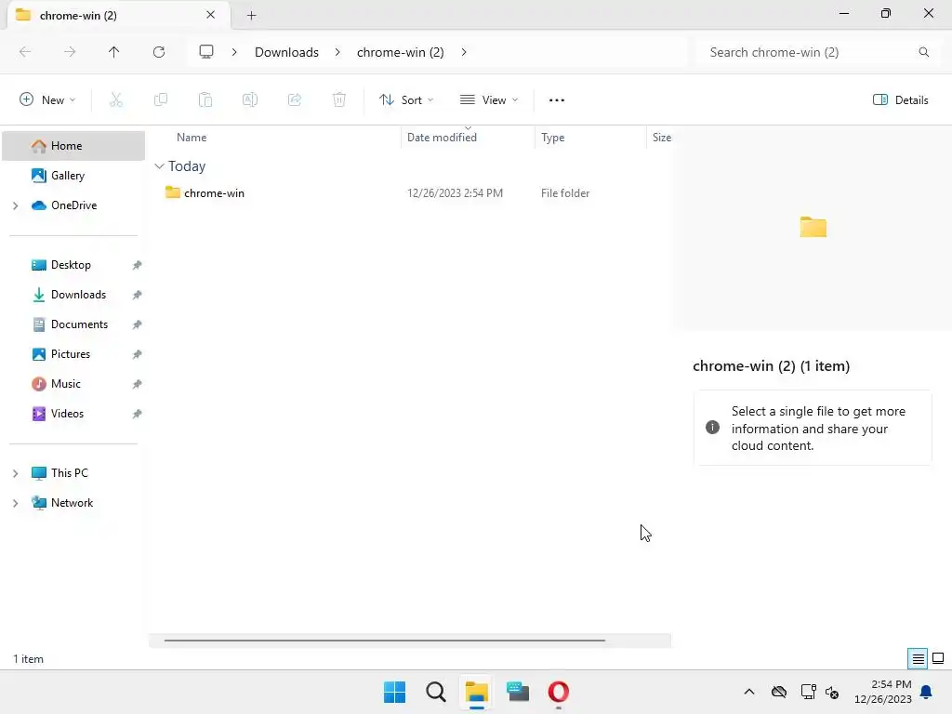Click chevron after chrome-win (2) in address bar

click(x=464, y=52)
